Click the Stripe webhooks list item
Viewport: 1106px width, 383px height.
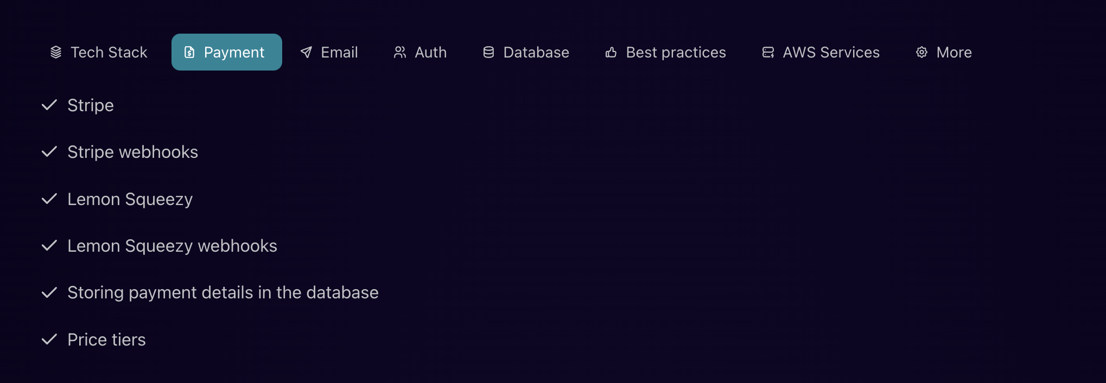(x=132, y=152)
